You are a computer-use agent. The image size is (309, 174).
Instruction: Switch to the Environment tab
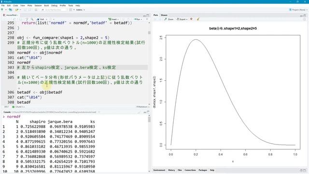point(159,170)
